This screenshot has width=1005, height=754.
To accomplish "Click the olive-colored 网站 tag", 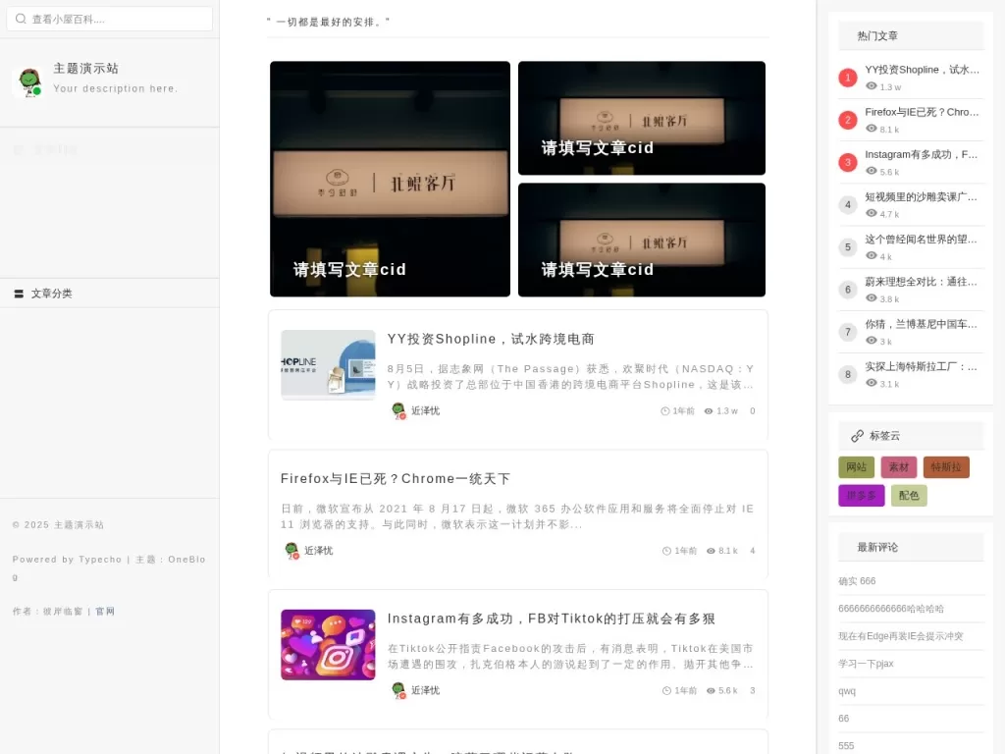I will click(856, 467).
